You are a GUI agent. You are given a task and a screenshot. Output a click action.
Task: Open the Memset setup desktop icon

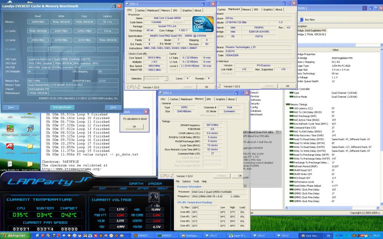click(x=30, y=128)
